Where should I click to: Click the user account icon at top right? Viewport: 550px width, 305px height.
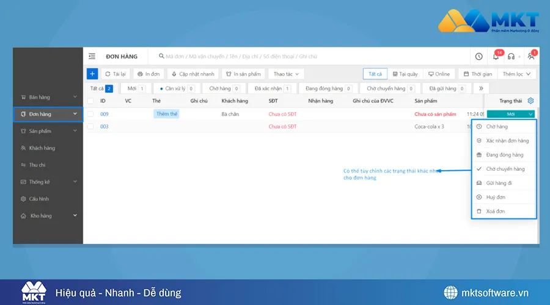530,56
